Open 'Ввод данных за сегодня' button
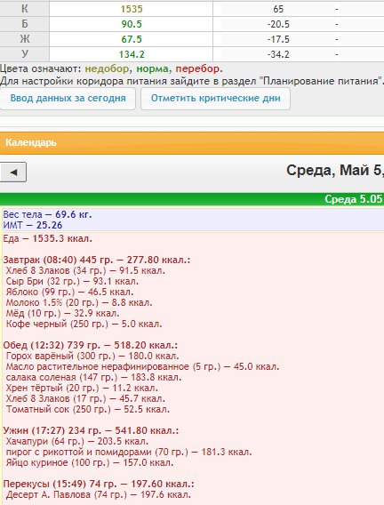This screenshot has height=505, width=384. 68,98
